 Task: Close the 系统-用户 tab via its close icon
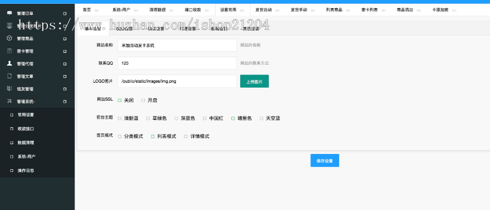136,10
